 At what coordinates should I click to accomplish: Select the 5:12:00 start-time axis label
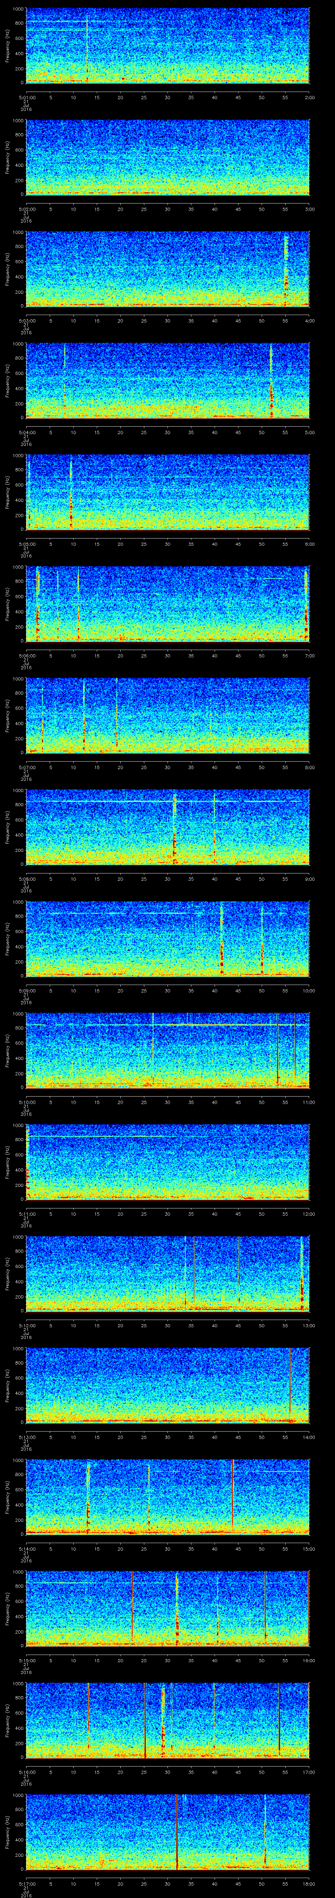coord(26,1326)
